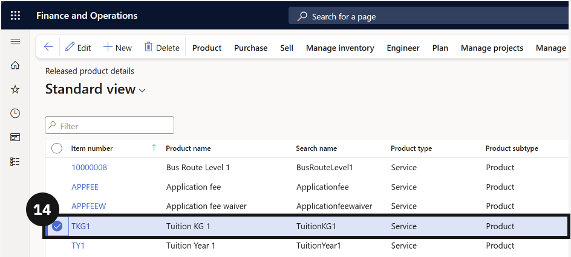
Task: Click the Applicationfeewaiver search name cell
Action: (334, 206)
